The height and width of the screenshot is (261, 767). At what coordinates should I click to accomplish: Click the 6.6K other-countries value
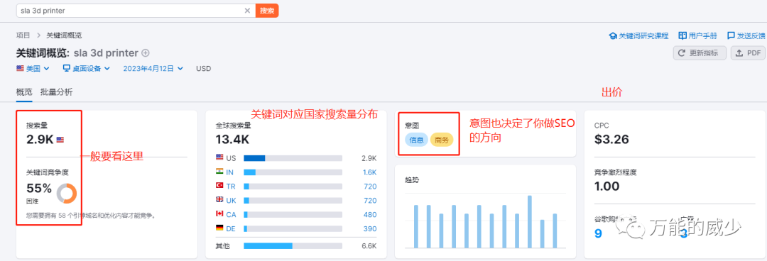point(369,246)
